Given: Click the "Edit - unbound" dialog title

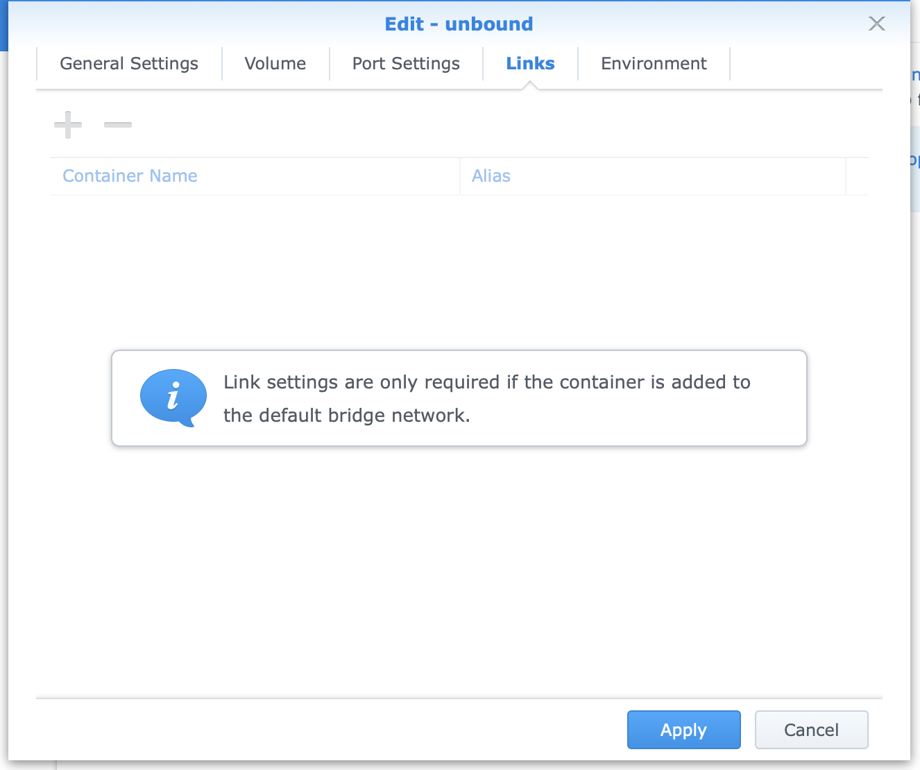Looking at the screenshot, I should click(x=459, y=24).
